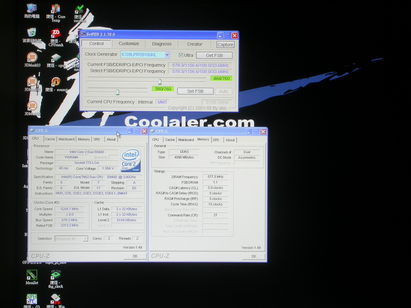
Task: Toggle the Ultra checkbox in SetFSB
Action: pyautogui.click(x=181, y=55)
